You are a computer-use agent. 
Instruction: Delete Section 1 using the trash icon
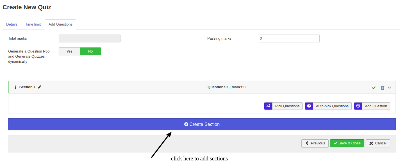[382, 88]
